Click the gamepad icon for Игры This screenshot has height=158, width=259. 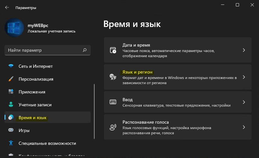pyautogui.click(x=11, y=130)
